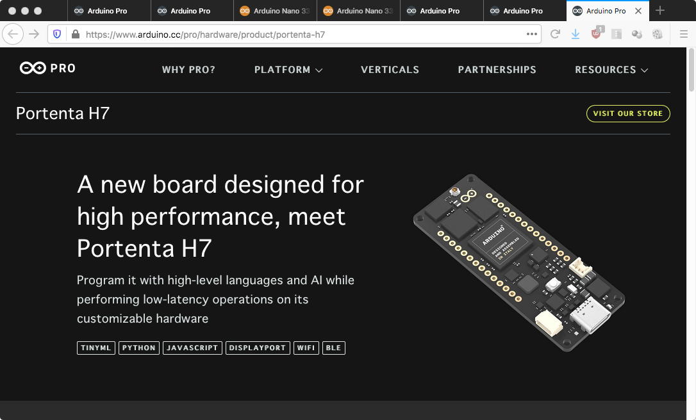Select the active Arduino Pro tab
Screen dimensions: 696x420
(607, 11)
